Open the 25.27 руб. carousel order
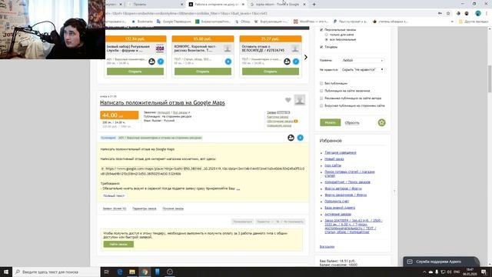Viewport: 492px width, 277px height. tap(270, 72)
